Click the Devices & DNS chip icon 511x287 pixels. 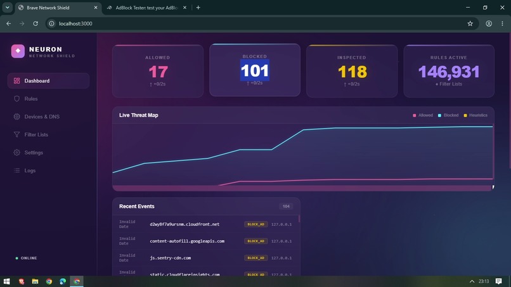(16, 117)
